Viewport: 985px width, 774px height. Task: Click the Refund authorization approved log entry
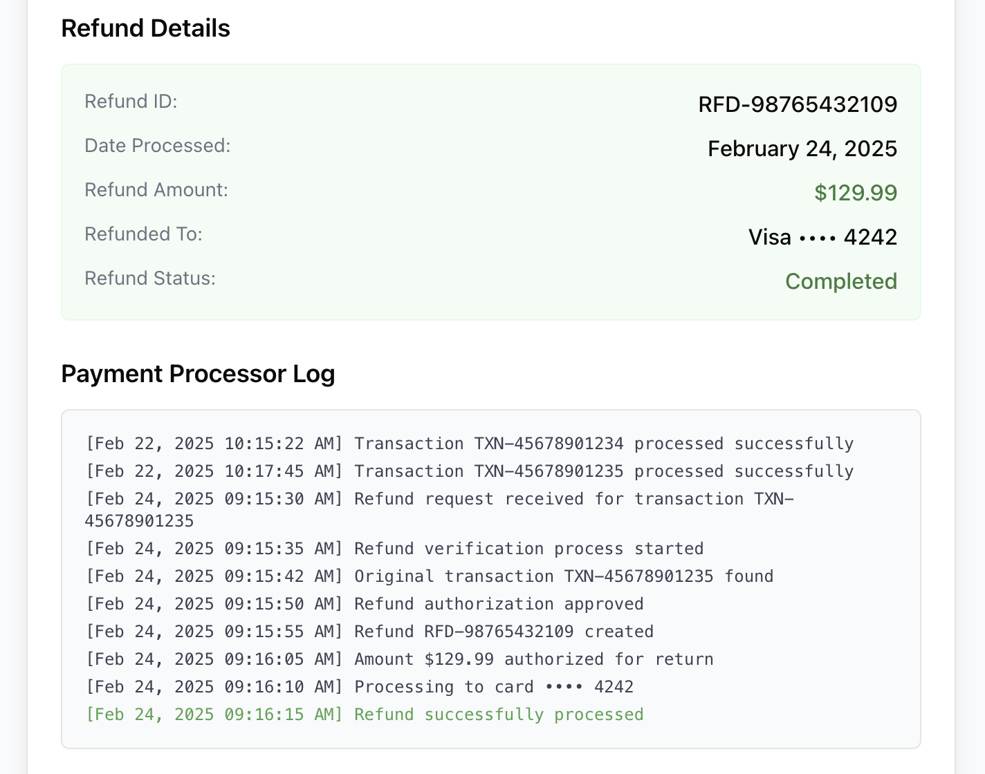coord(365,603)
